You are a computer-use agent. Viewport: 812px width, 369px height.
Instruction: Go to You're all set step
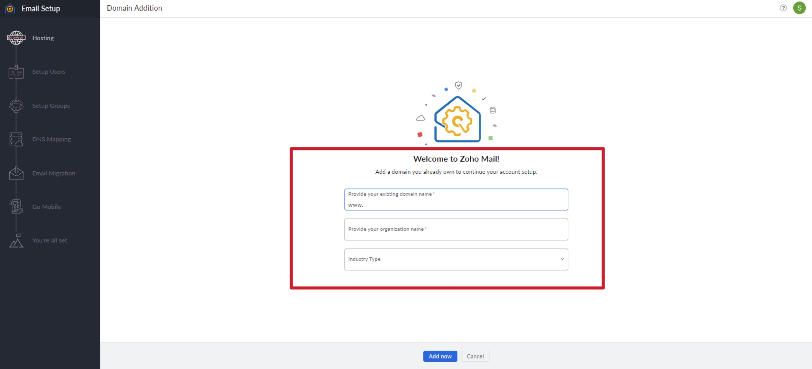[x=50, y=241]
